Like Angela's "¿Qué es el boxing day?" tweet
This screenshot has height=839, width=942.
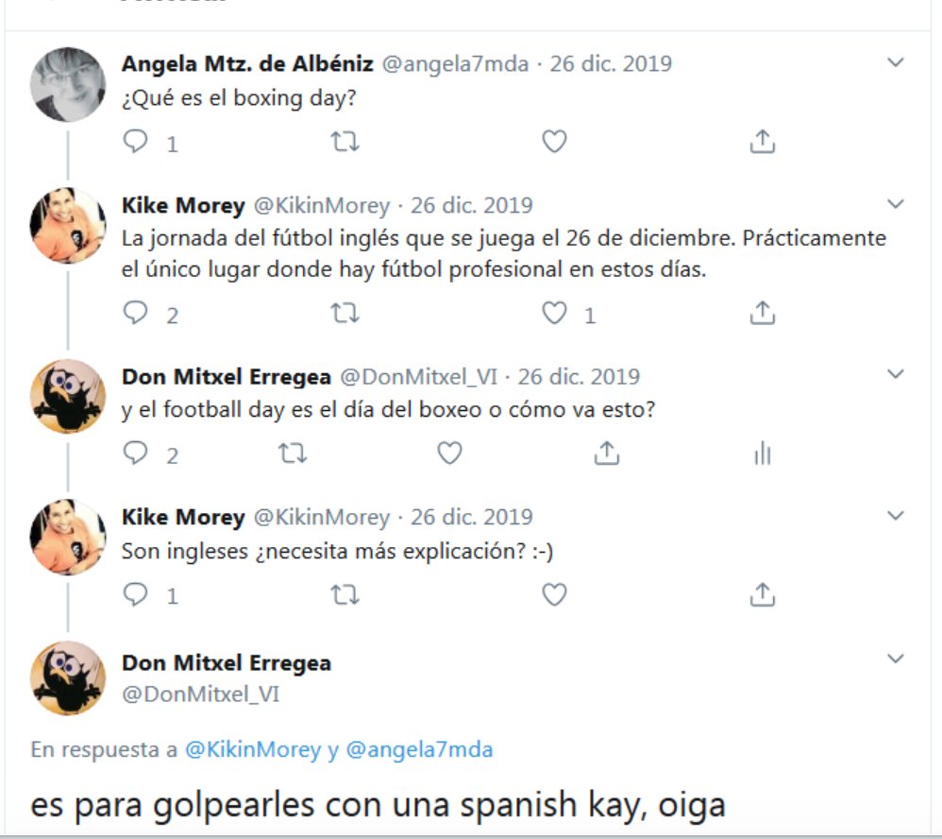[554, 142]
